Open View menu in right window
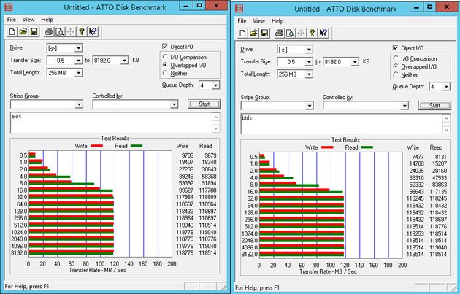The image size is (460, 294). (x=259, y=21)
